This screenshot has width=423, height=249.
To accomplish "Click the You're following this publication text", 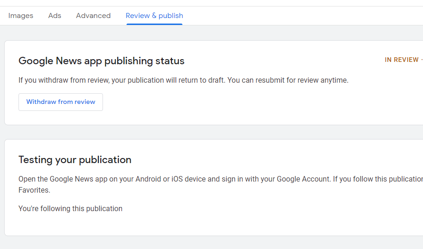I will [70, 209].
